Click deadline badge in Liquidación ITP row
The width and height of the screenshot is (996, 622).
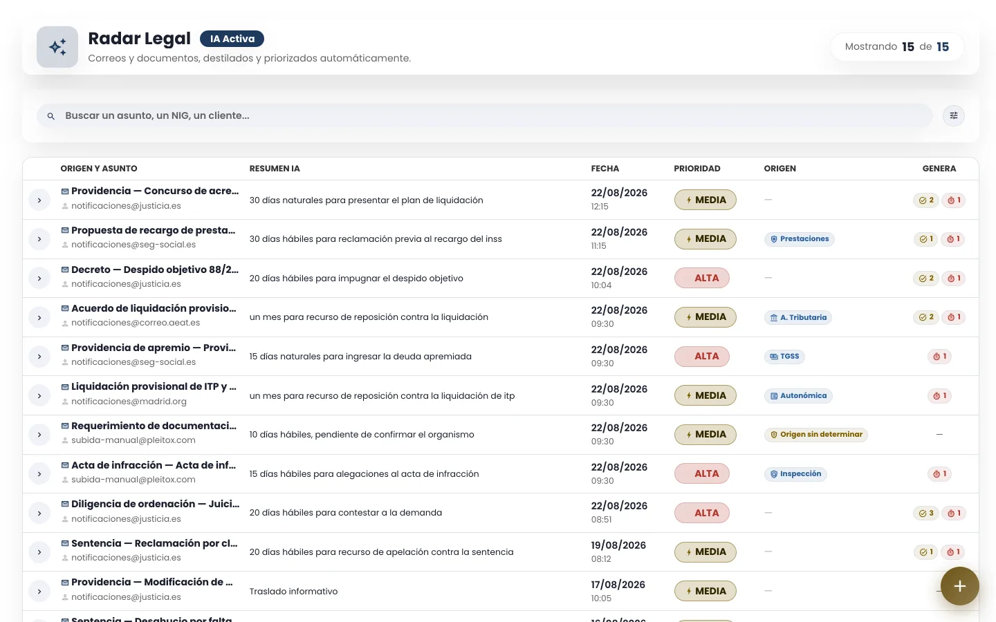pos(939,396)
